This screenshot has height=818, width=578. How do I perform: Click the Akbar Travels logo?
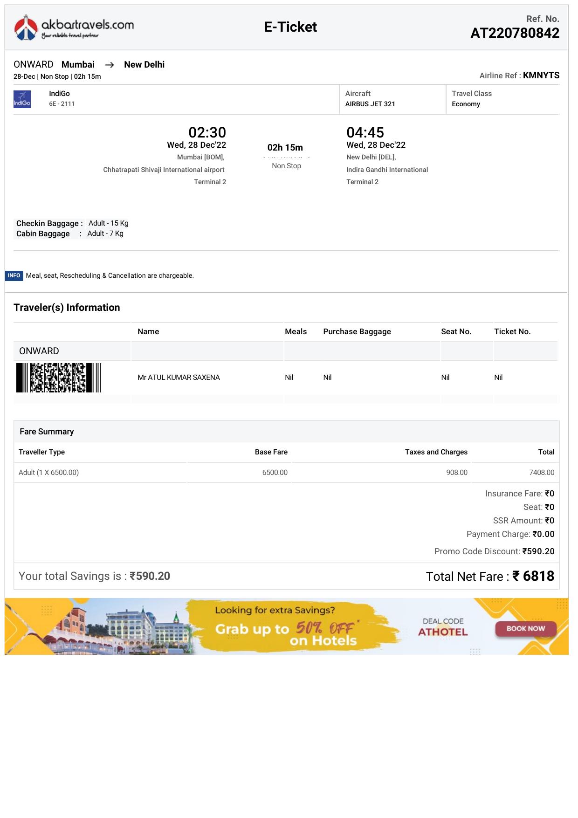click(x=74, y=27)
